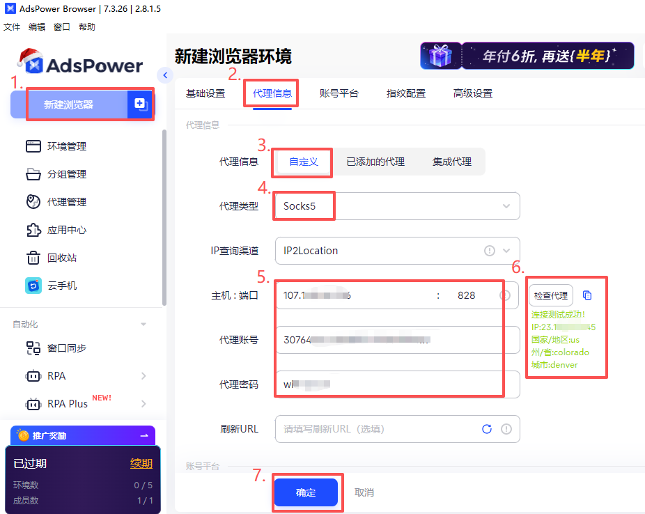Viewport: 645px width, 514px height.
Task: Select the 已添加的代理 option
Action: point(375,162)
